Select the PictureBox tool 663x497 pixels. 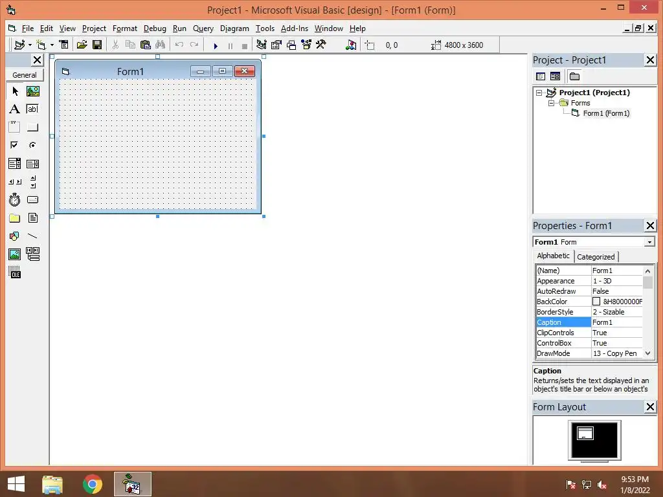point(33,91)
